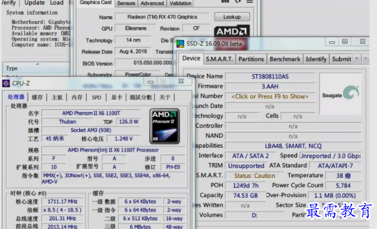Select the Device tab in SSD-Z
This screenshot has width=377, height=229.
191,59
